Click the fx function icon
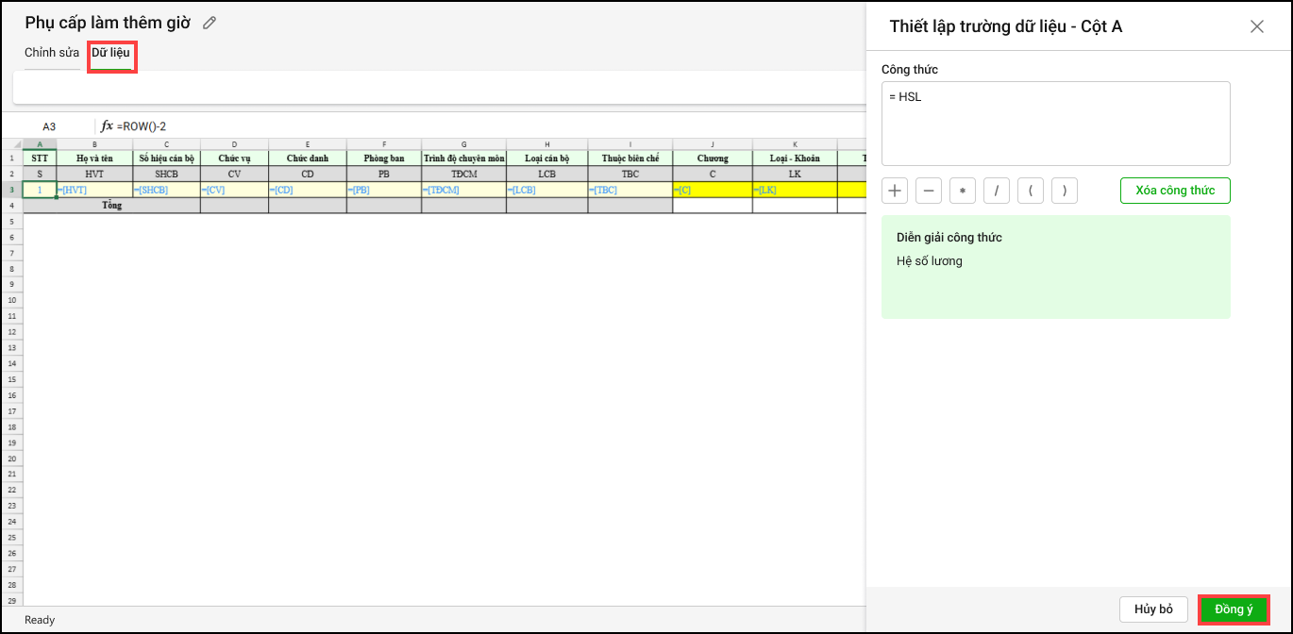Screen dimensions: 1293x634 107,125
